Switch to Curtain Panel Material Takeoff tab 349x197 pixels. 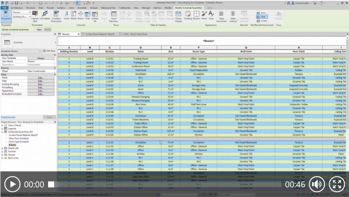[x=99, y=34]
